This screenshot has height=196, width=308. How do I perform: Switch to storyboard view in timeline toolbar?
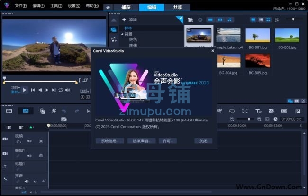pyautogui.click(x=9, y=111)
